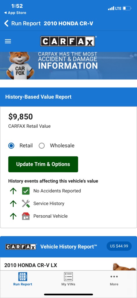This screenshot has height=298, width=137.
Task: Select the Retail radio button
Action: 11,146
